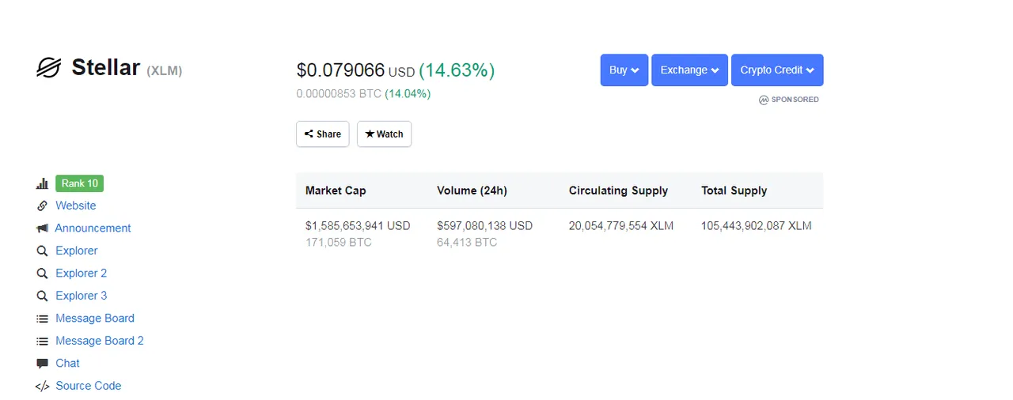View the Source Code link
1013x400 pixels.
pos(88,386)
